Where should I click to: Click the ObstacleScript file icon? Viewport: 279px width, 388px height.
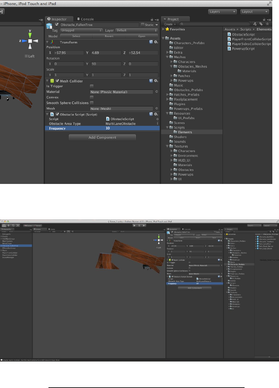[x=229, y=34]
